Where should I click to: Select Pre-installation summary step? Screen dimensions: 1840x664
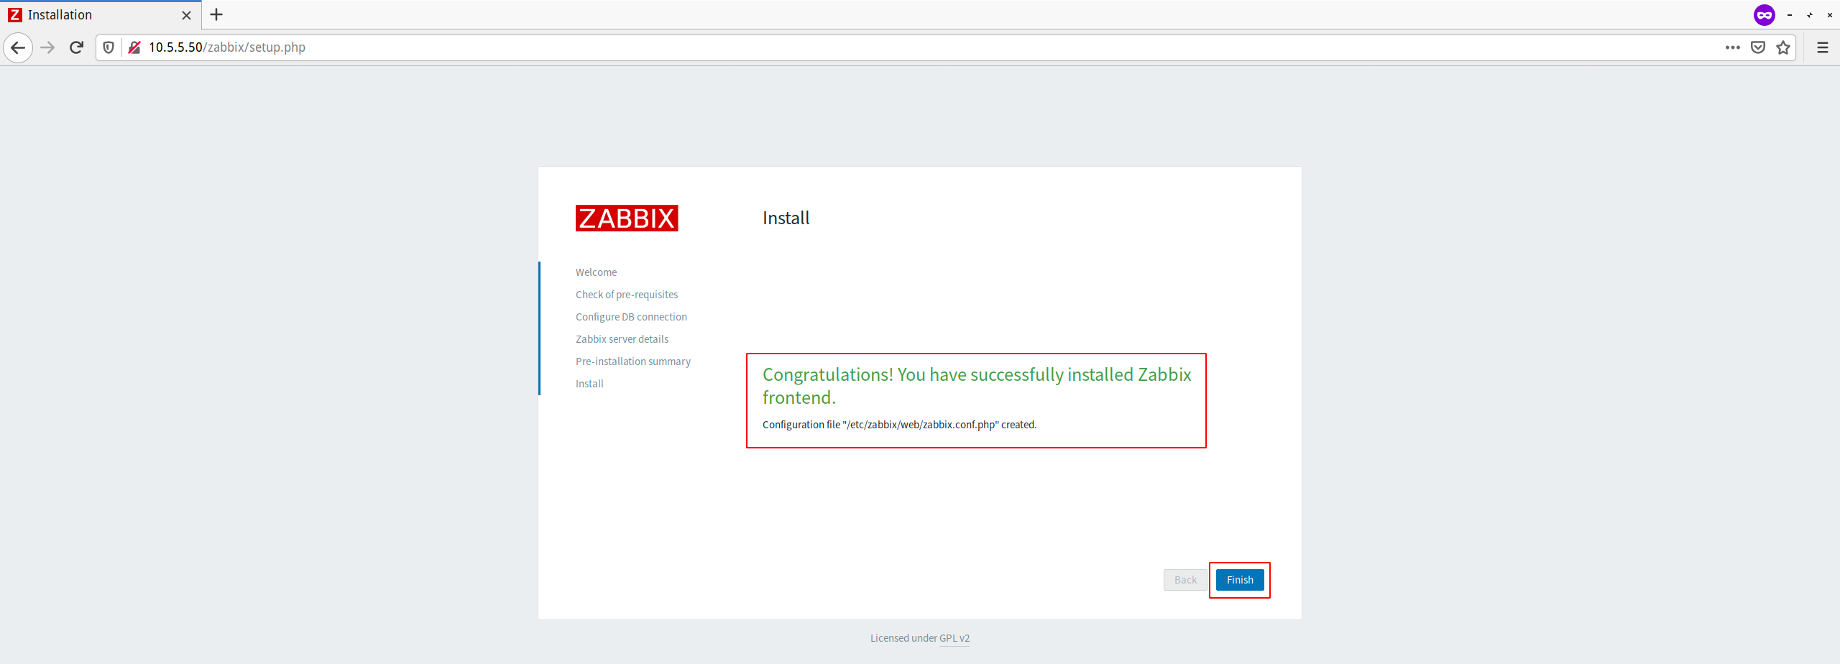[x=633, y=361]
